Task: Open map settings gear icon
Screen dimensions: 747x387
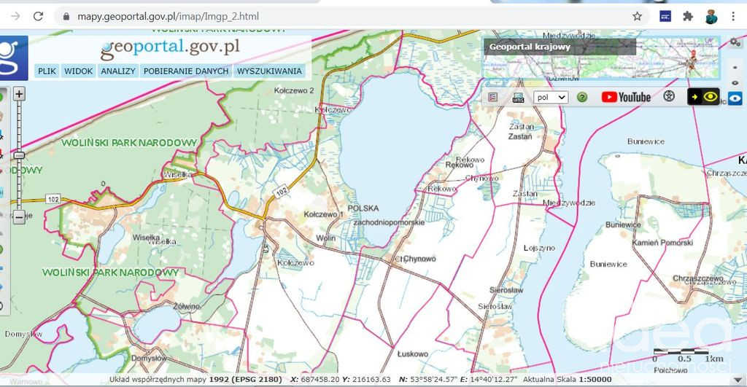Action: coord(735,42)
